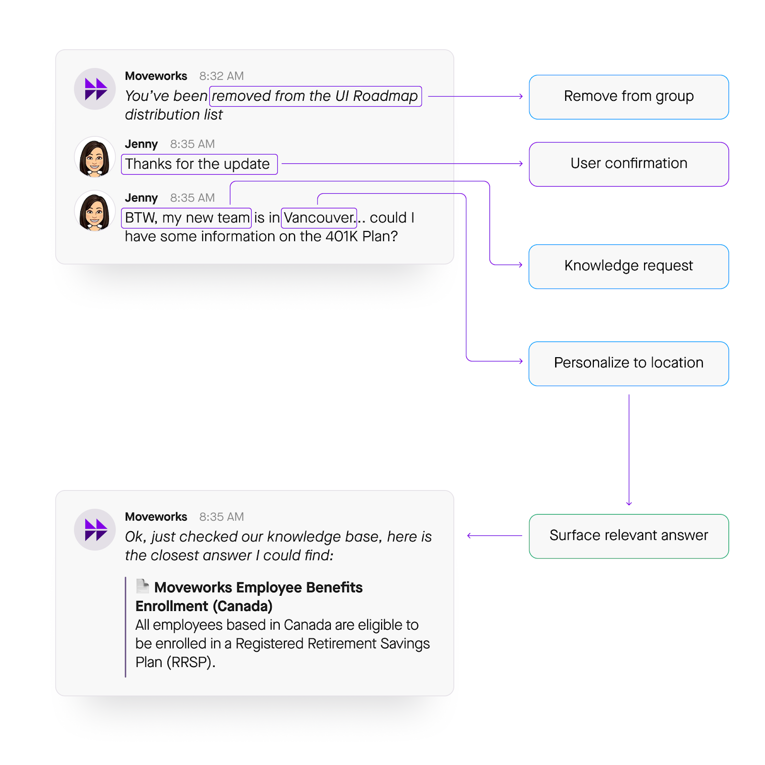Image resolution: width=765 pixels, height=765 pixels.
Task: Click the 8:32 AM timestamp
Action: [221, 76]
